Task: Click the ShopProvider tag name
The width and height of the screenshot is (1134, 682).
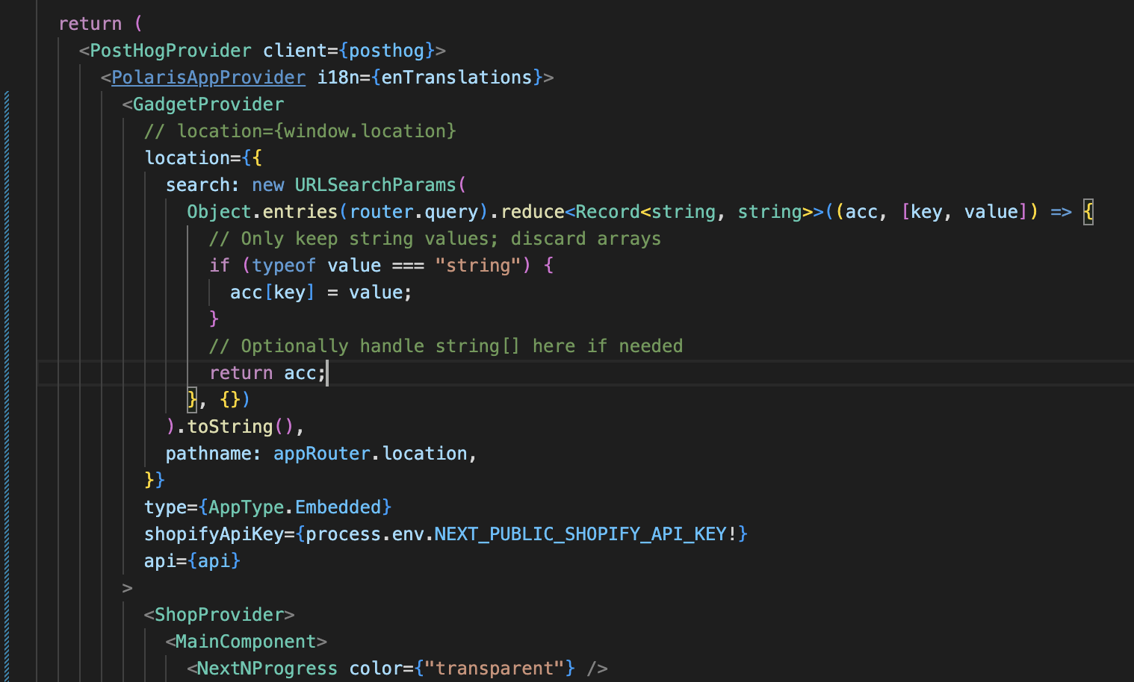Action: [x=220, y=615]
